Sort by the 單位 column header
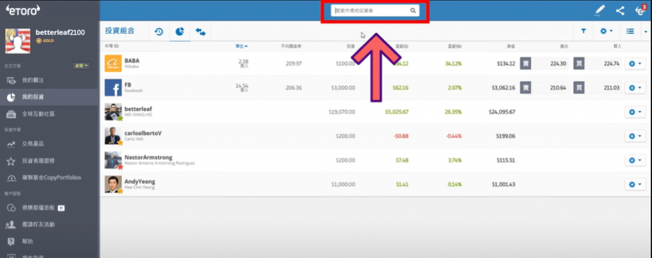The height and width of the screenshot is (258, 652). pos(241,47)
